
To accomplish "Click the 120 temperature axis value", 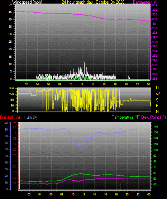I will pyautogui.click(x=156, y=138).
